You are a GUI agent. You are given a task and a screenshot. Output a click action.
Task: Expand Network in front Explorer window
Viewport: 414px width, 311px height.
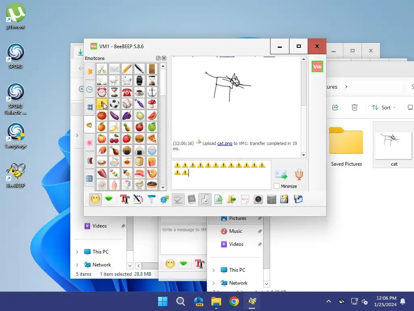point(214,283)
